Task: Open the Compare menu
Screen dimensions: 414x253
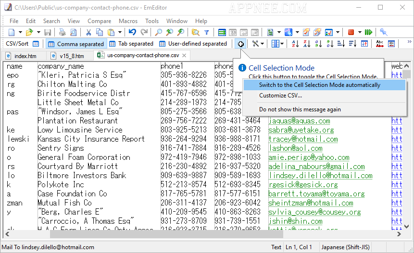Action: pos(99,21)
